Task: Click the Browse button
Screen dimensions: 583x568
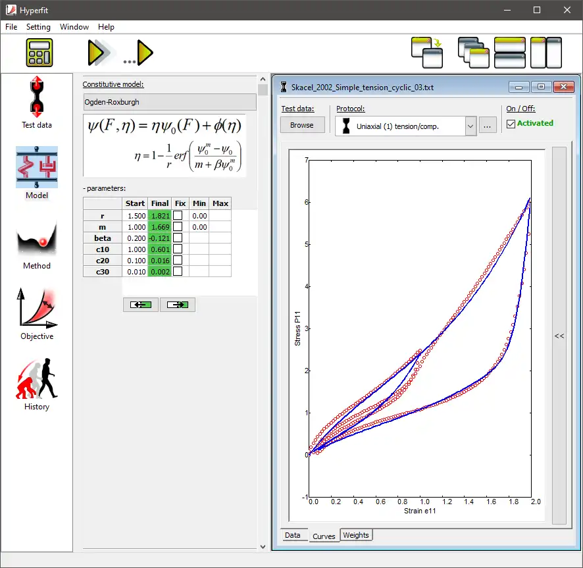Action: pyautogui.click(x=302, y=125)
